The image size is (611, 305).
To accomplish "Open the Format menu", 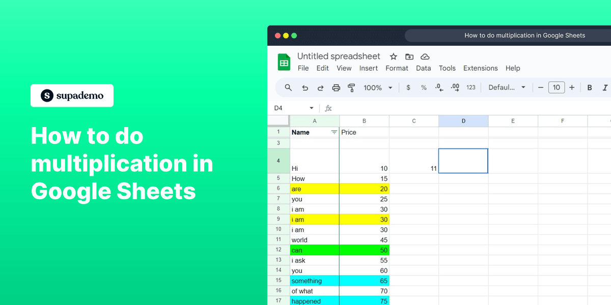I will coord(397,68).
